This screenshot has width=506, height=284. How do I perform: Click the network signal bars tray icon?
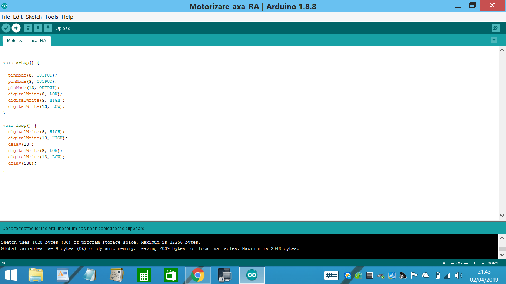pyautogui.click(x=447, y=275)
